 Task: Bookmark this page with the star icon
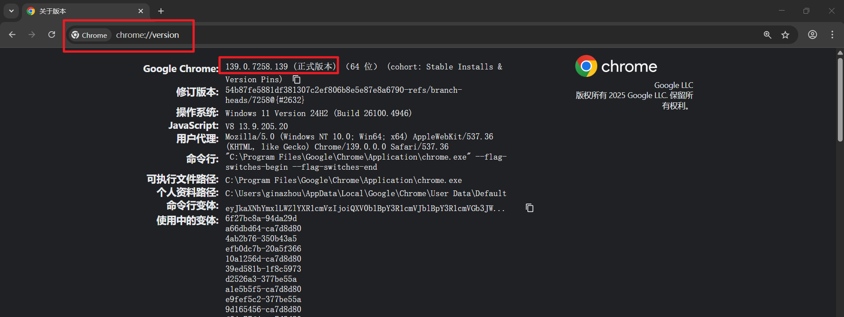[786, 35]
